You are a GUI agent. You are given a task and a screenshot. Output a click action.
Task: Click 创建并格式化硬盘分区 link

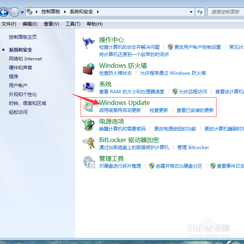[179, 166]
